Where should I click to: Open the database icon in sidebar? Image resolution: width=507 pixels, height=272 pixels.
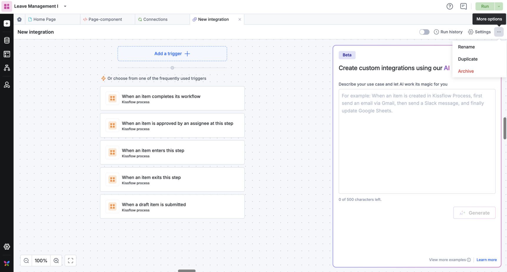pyautogui.click(x=7, y=40)
